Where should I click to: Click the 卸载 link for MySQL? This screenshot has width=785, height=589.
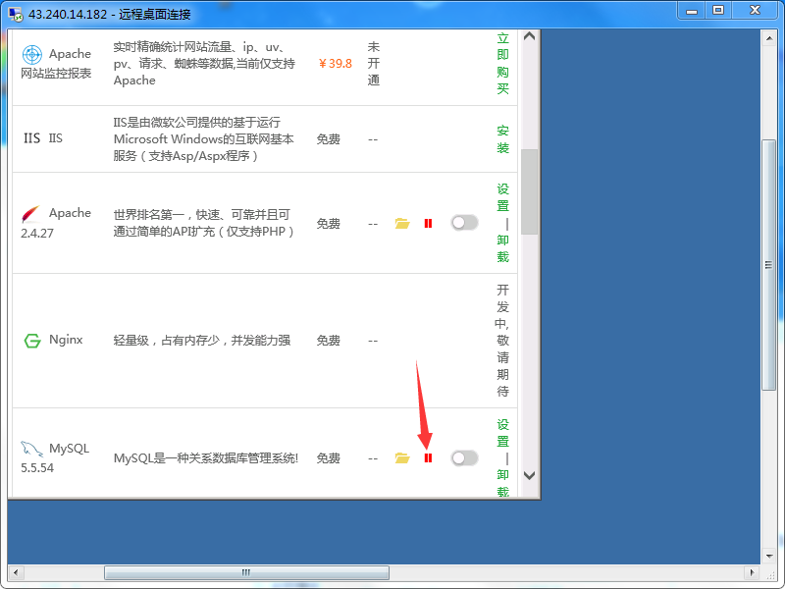pyautogui.click(x=502, y=483)
